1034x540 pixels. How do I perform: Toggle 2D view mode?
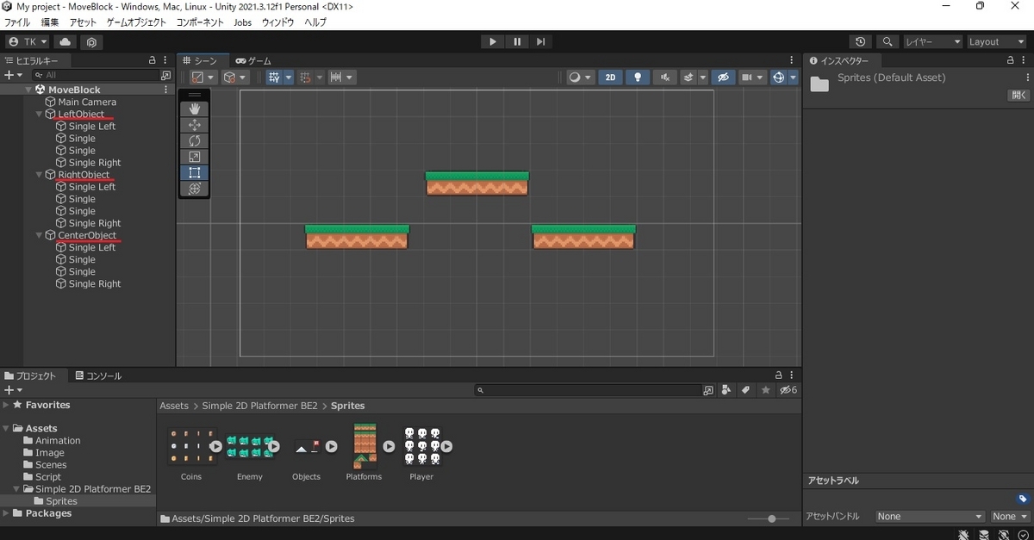click(x=611, y=78)
